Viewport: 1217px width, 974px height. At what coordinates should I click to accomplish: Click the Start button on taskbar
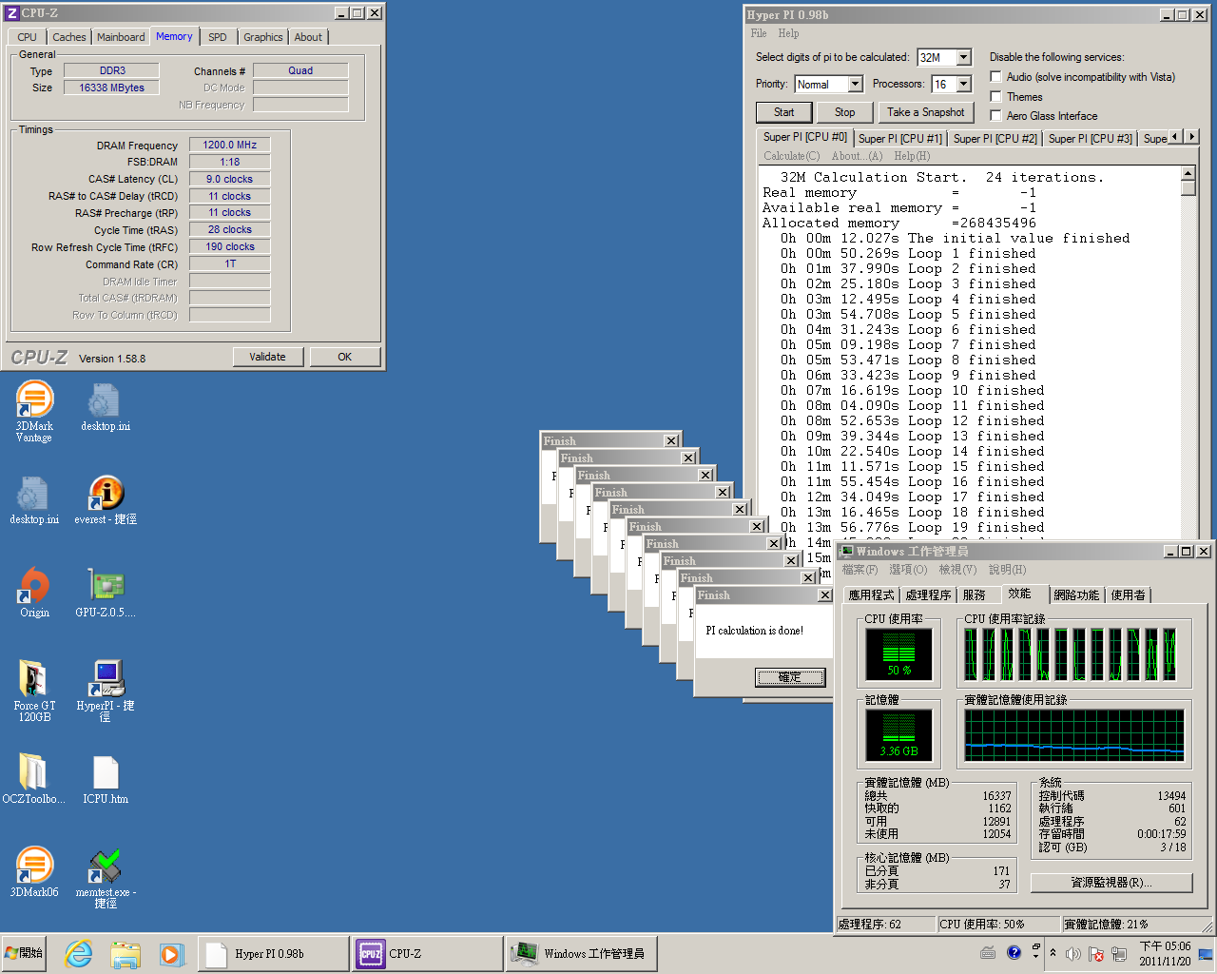click(x=25, y=953)
